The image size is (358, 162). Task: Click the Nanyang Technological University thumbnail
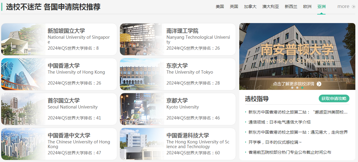pos(142,39)
